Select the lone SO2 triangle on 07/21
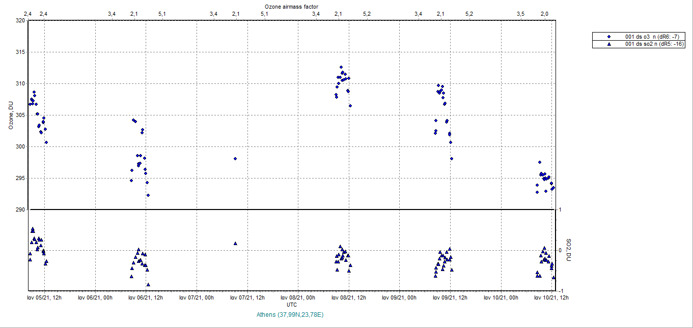The width and height of the screenshot is (693, 328). [x=235, y=243]
